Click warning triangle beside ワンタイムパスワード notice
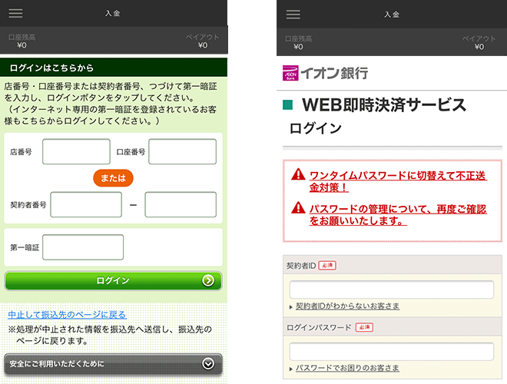Viewport: 507px width, 384px height. [x=298, y=174]
